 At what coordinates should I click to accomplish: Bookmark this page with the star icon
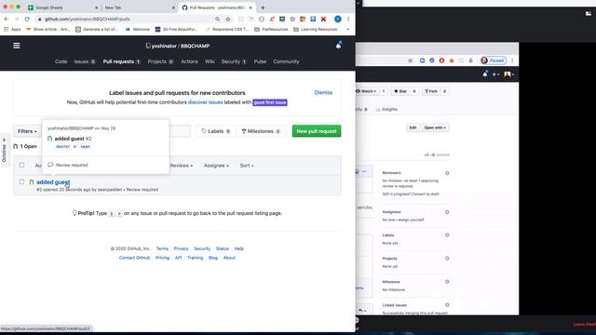click(228, 19)
